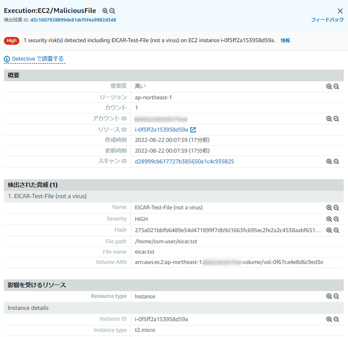Include filter for Hash row
The height and width of the screenshot is (337, 348).
329,230
